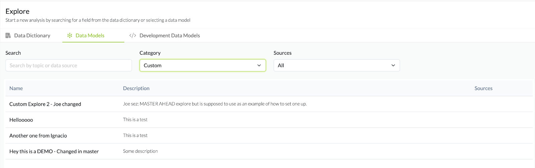The width and height of the screenshot is (535, 168).
Task: Select the Data Models tab label
Action: point(90,36)
